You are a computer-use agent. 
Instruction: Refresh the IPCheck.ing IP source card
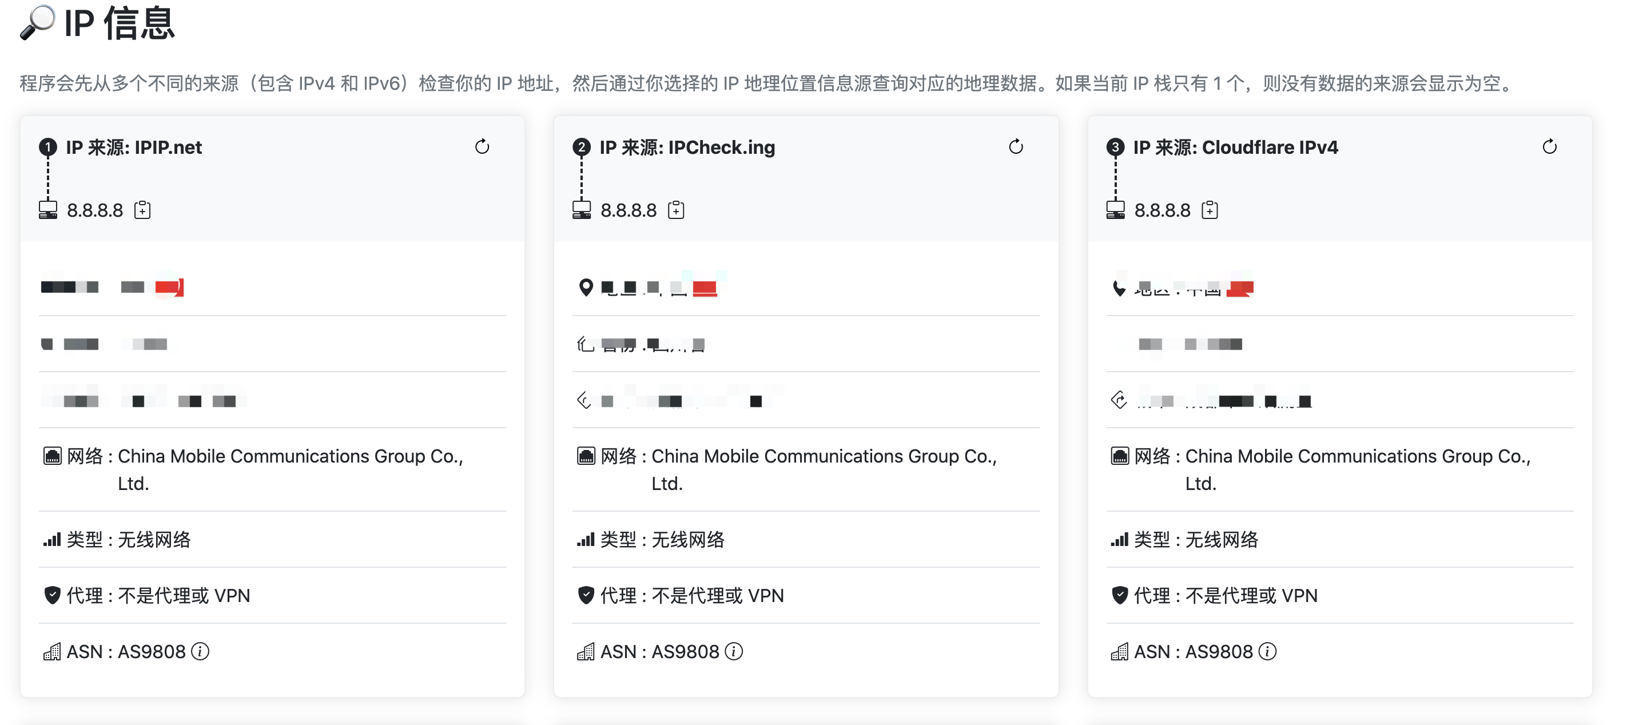coord(1016,147)
